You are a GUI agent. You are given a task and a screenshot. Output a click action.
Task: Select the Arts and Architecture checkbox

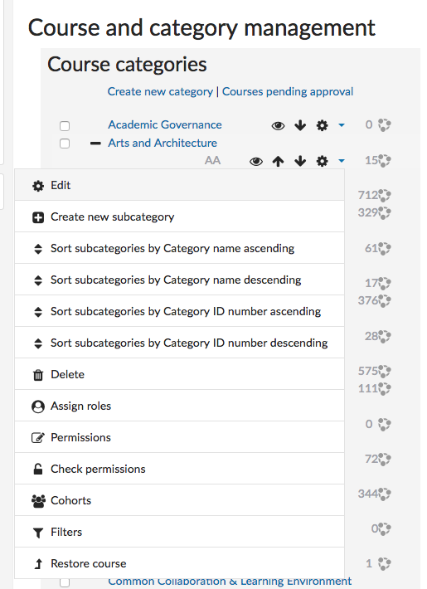(65, 144)
